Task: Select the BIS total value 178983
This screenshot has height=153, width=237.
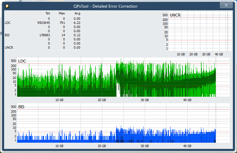Action: tap(45, 35)
